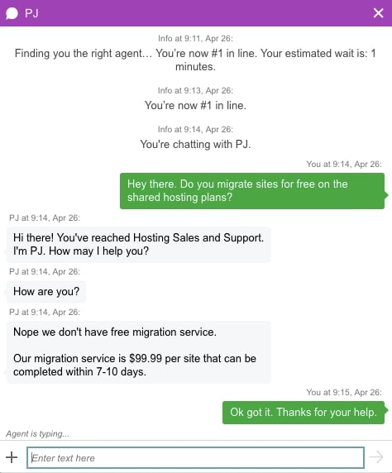Screen dimensions: 392x473
Task: Select the 'Hey there. Do you migrate sites' message
Action: click(252, 191)
